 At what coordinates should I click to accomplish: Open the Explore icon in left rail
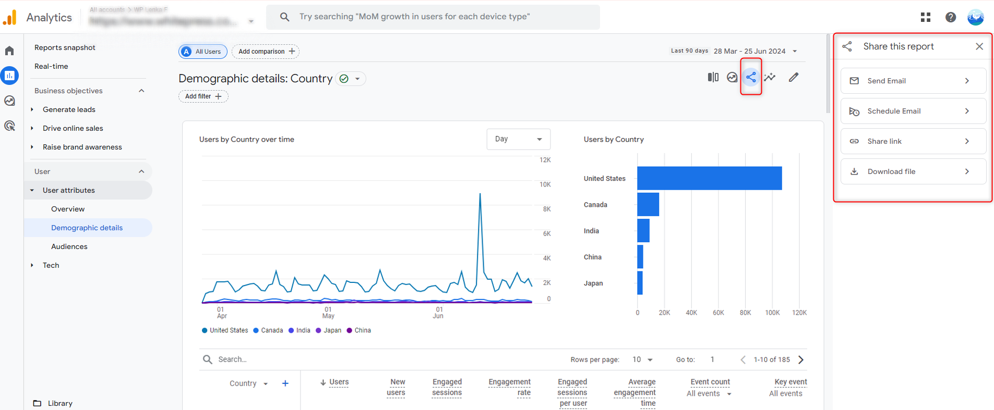click(9, 101)
